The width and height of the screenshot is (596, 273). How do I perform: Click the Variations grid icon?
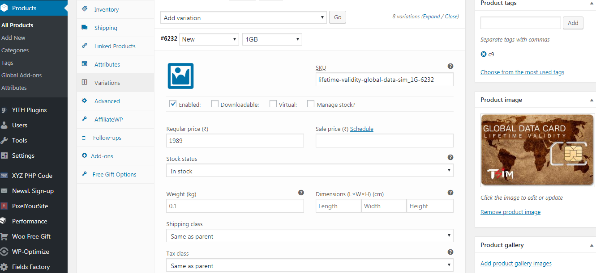click(85, 82)
